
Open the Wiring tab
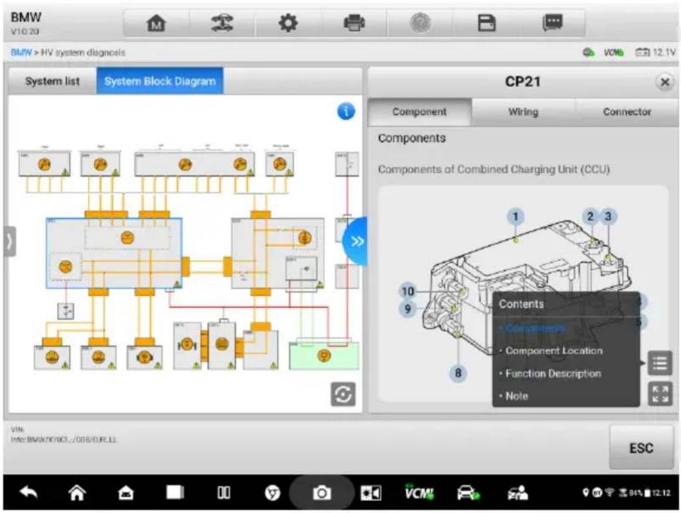pos(523,112)
